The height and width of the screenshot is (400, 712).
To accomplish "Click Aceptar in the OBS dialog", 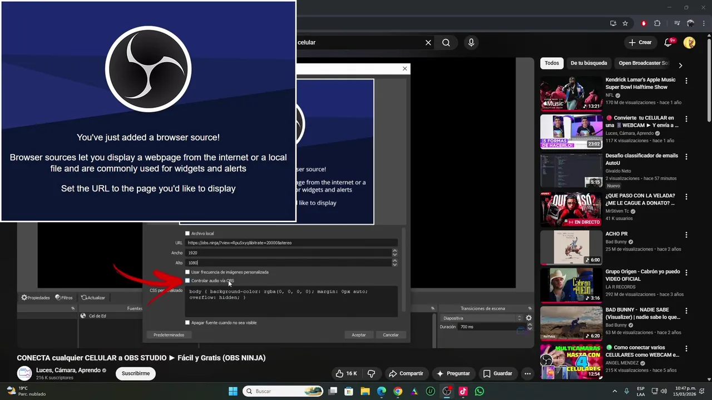I will point(359,335).
